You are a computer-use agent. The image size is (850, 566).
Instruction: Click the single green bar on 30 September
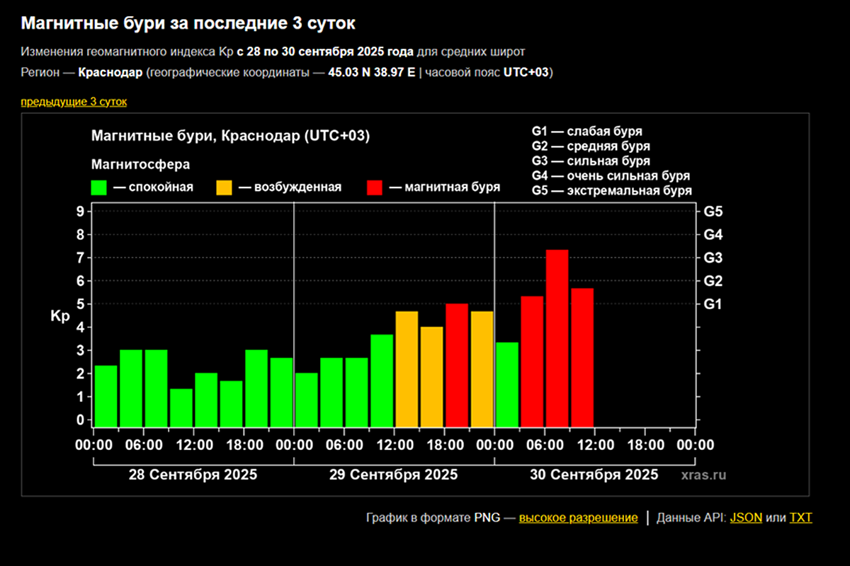[506, 384]
